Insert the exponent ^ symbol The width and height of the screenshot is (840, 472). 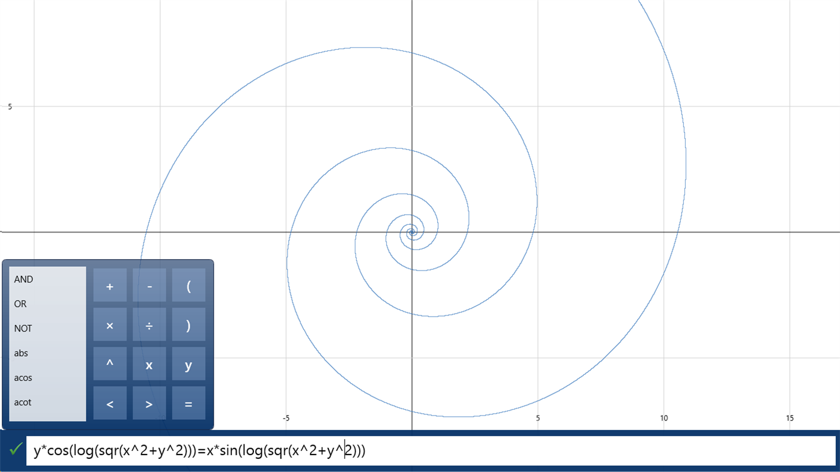click(x=110, y=363)
